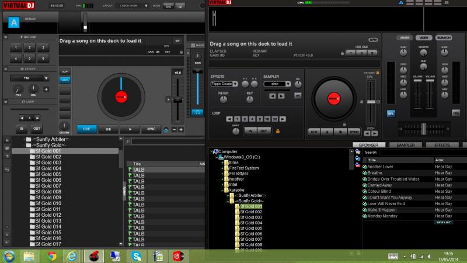Image resolution: width=467 pixels, height=263 pixels.
Task: Click the blue CUE button on left deck
Action: (86, 129)
